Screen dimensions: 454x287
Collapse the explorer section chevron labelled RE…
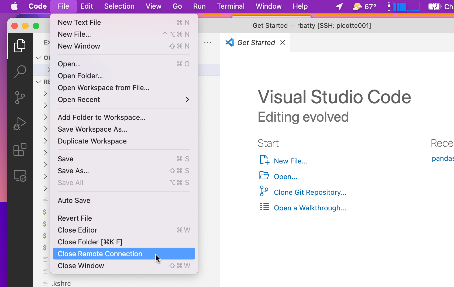(39, 81)
